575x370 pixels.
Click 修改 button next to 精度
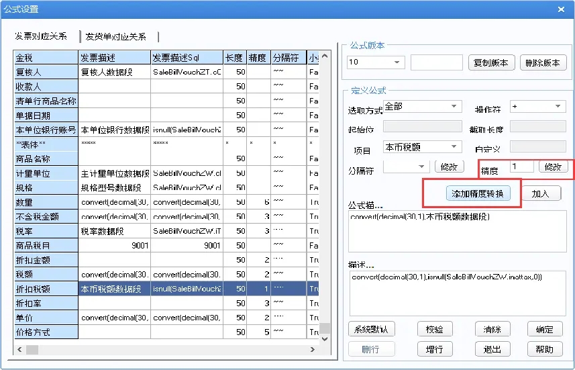pos(553,167)
